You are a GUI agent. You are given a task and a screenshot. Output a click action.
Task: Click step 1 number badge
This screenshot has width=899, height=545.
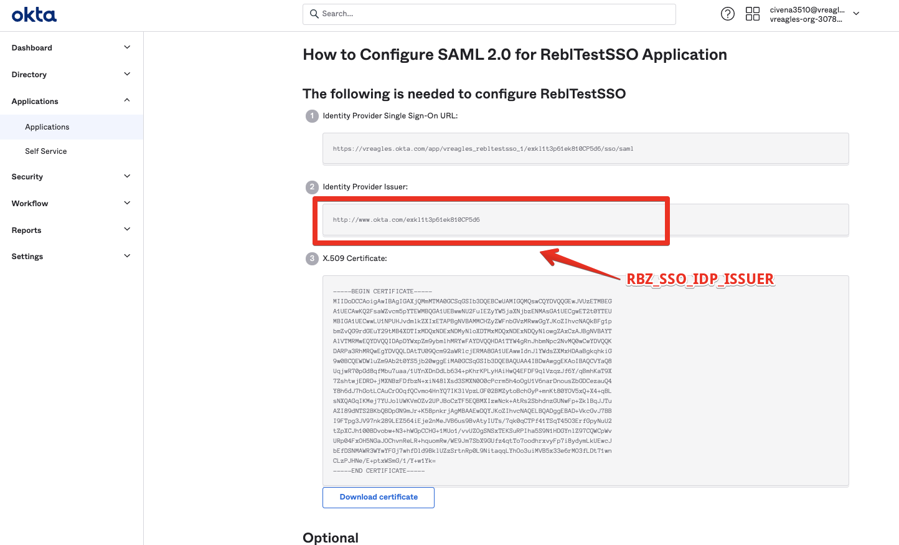point(312,116)
